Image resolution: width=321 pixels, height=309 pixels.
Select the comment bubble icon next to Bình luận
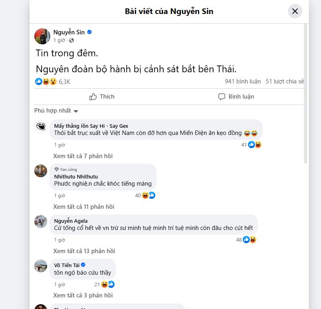tap(222, 96)
